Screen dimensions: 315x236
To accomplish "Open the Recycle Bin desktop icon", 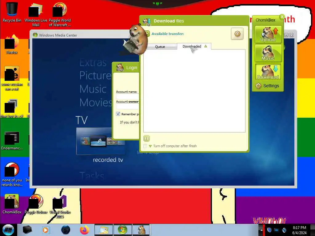I will pos(12,12).
